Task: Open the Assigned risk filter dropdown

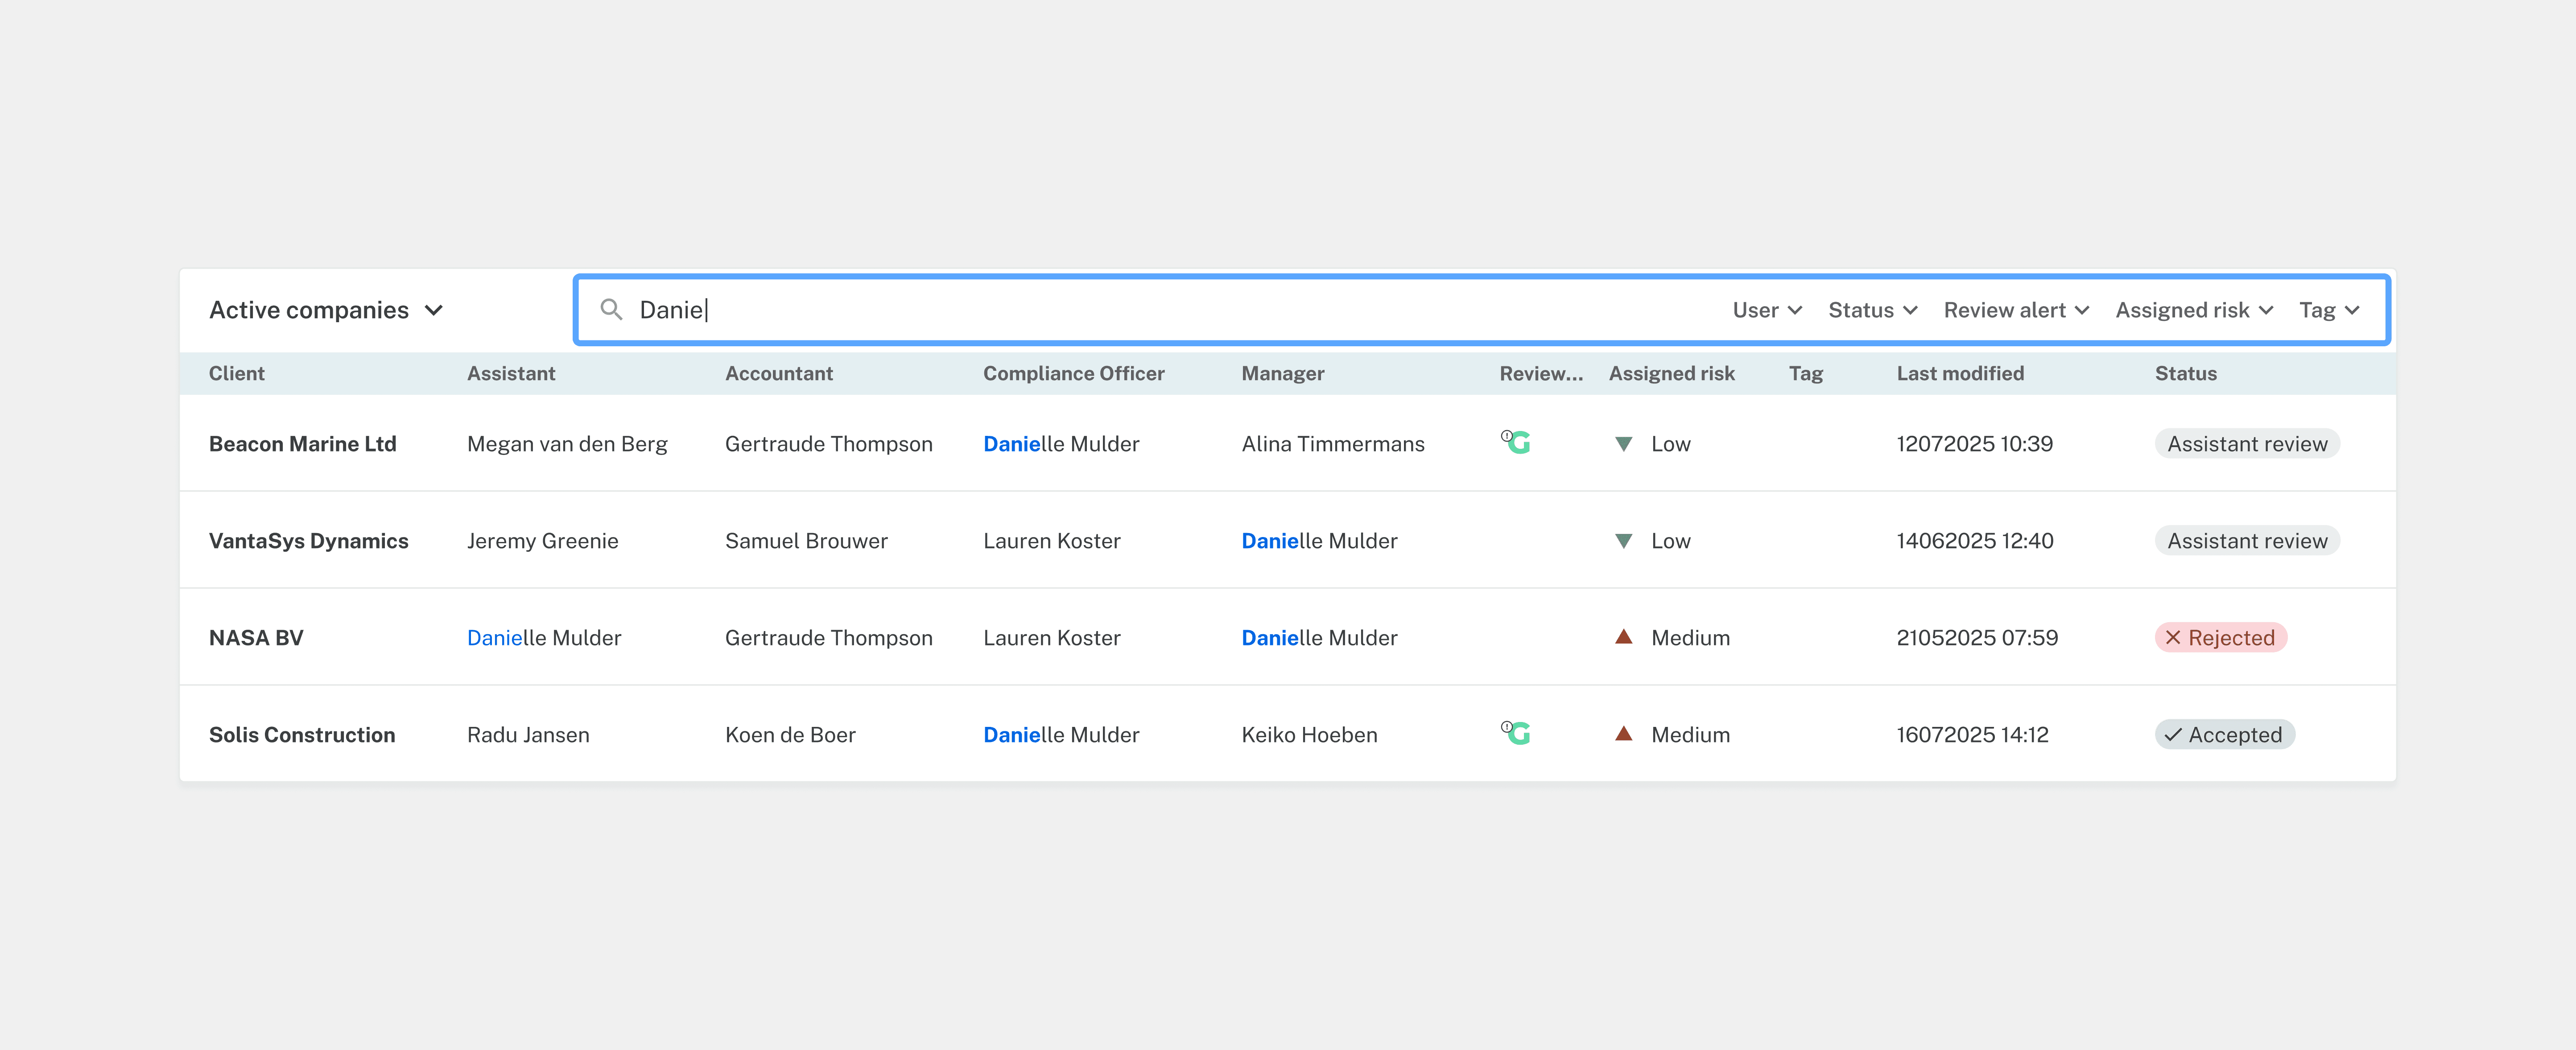Action: 2193,311
